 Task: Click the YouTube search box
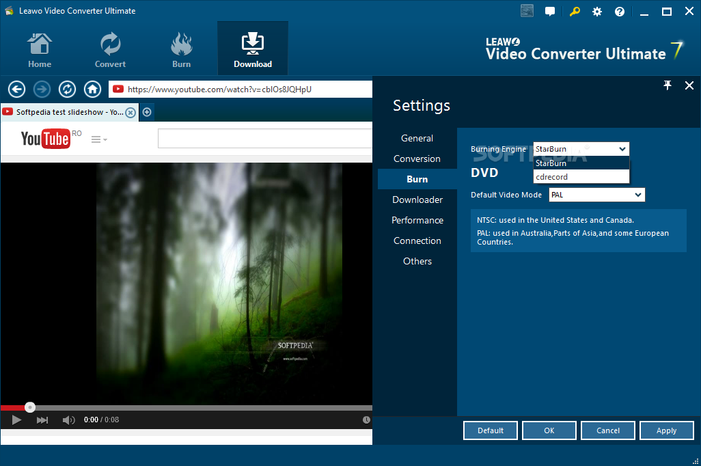(x=265, y=138)
